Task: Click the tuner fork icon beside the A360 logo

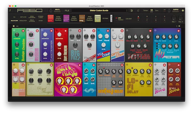Action: tap(10, 10)
